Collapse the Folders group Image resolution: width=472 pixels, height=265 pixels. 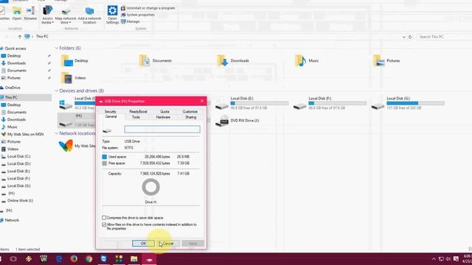(x=57, y=48)
